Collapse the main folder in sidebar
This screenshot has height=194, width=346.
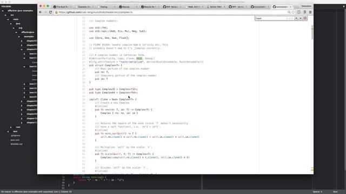click(8, 19)
